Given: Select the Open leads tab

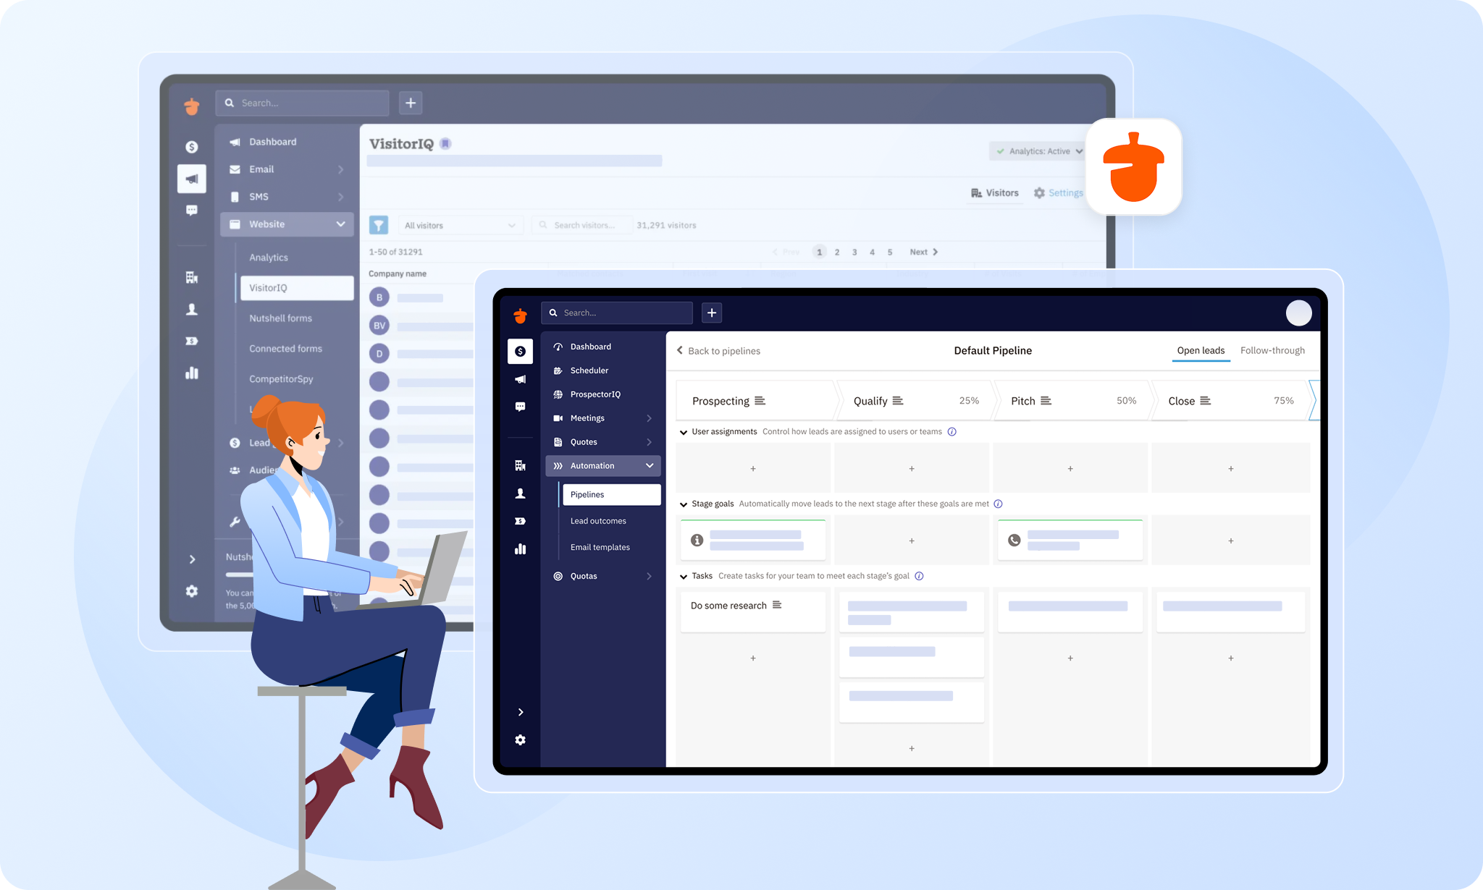Looking at the screenshot, I should point(1201,350).
